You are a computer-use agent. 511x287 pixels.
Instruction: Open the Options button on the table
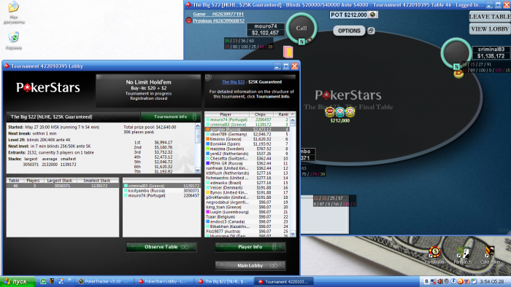point(349,31)
